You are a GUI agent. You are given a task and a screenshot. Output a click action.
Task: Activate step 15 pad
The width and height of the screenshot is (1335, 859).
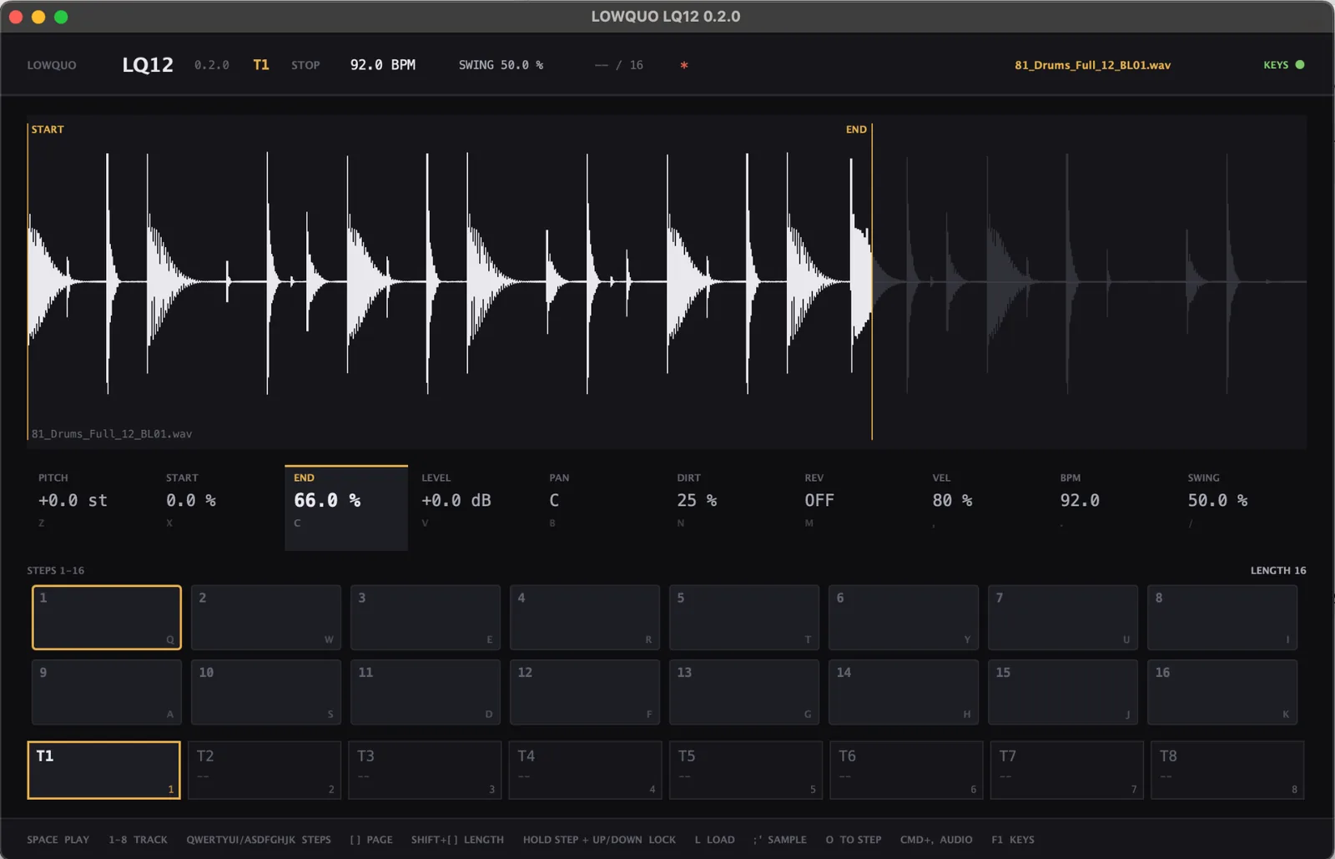point(1062,692)
